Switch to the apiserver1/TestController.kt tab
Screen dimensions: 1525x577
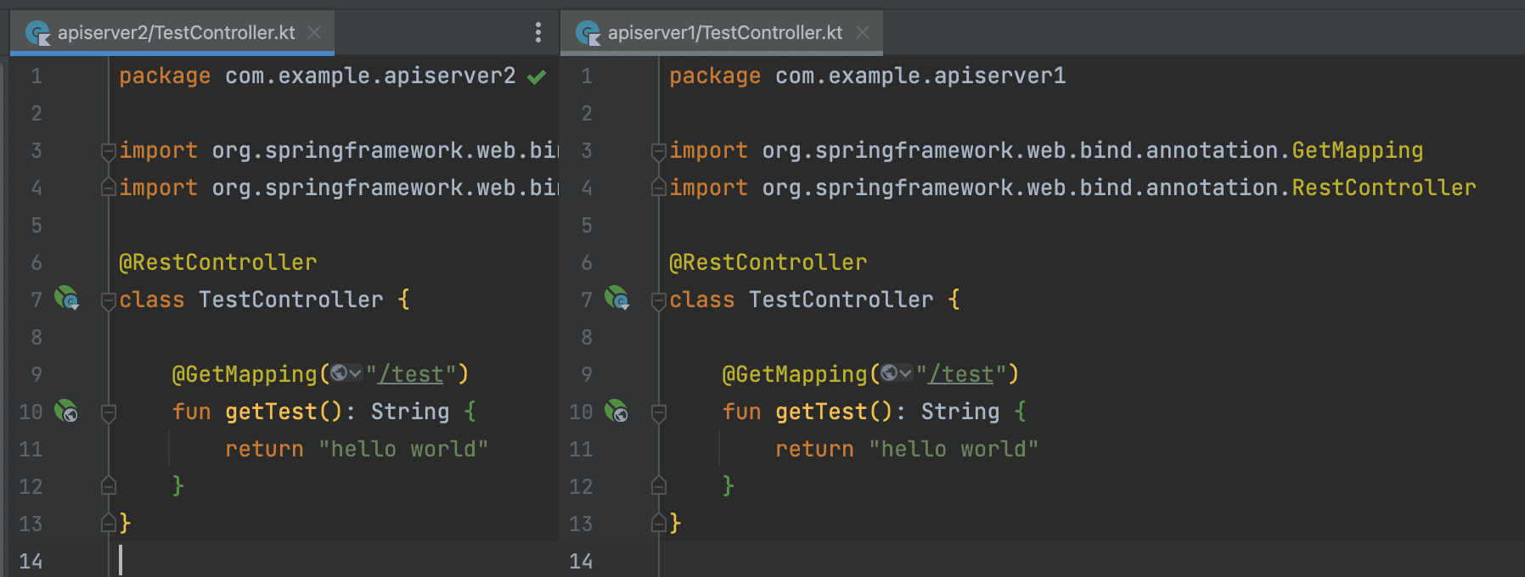pyautogui.click(x=724, y=33)
